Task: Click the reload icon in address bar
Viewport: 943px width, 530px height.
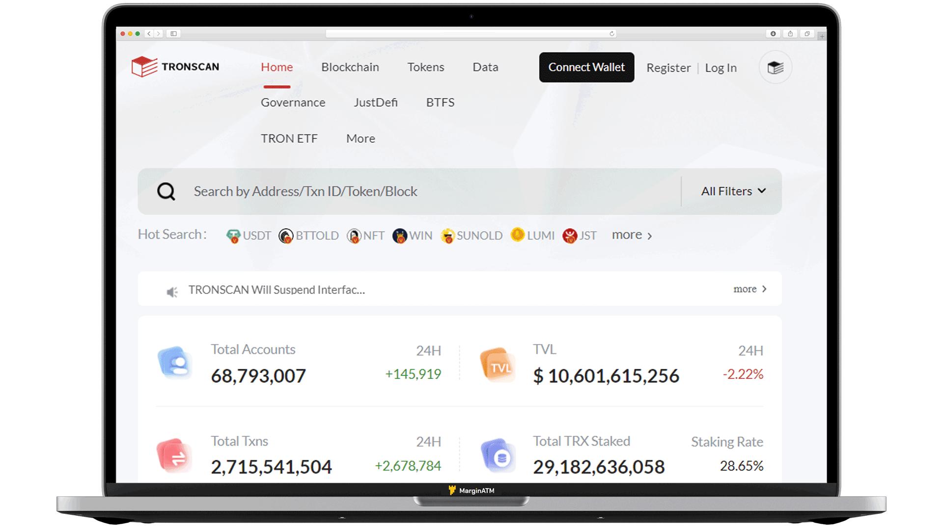Action: tap(611, 34)
